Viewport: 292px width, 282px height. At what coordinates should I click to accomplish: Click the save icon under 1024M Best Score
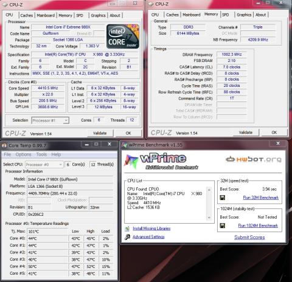tap(223, 225)
